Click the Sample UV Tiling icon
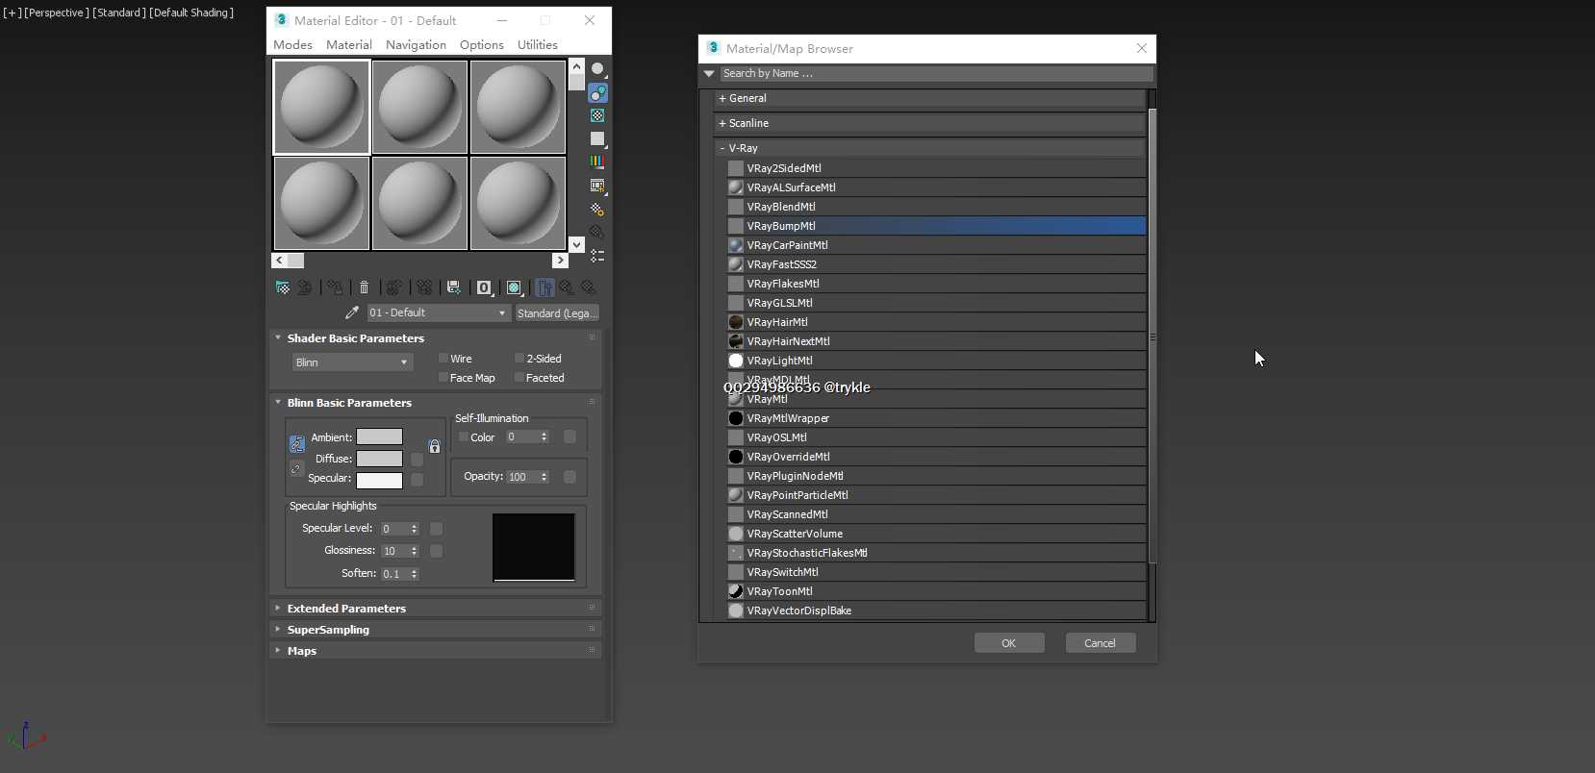1595x773 pixels. coord(597,139)
